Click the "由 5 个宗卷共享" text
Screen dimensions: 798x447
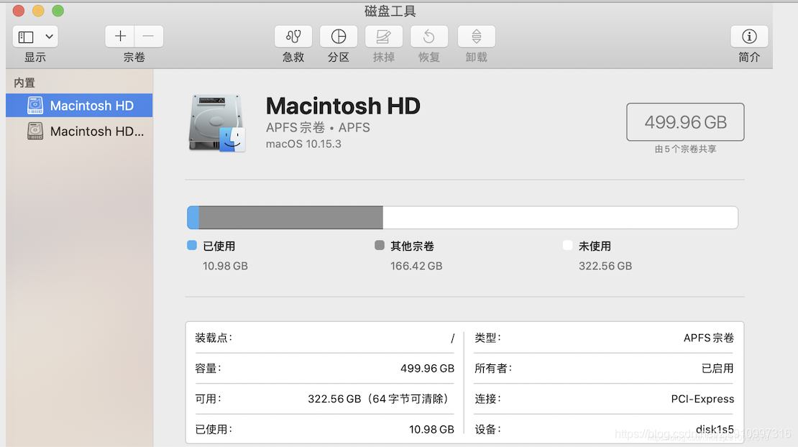[685, 149]
